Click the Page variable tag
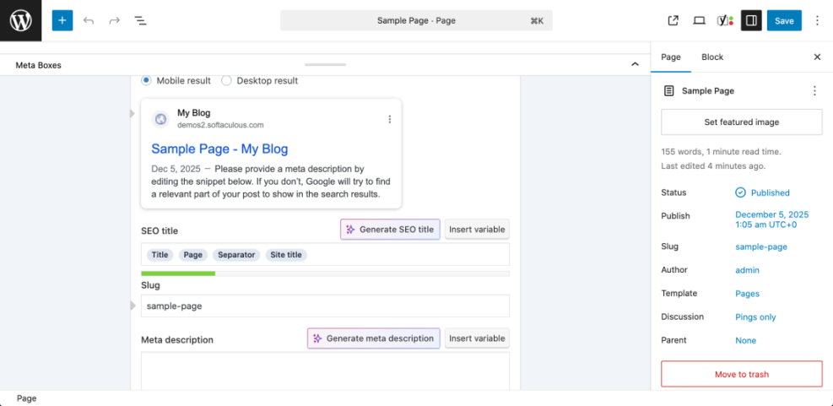 tap(192, 255)
